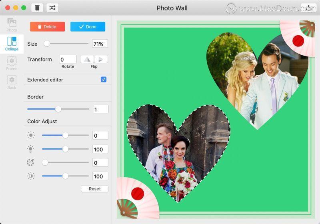This screenshot has height=224, width=320.
Task: Open the Back sidebar panel
Action: tap(12, 82)
